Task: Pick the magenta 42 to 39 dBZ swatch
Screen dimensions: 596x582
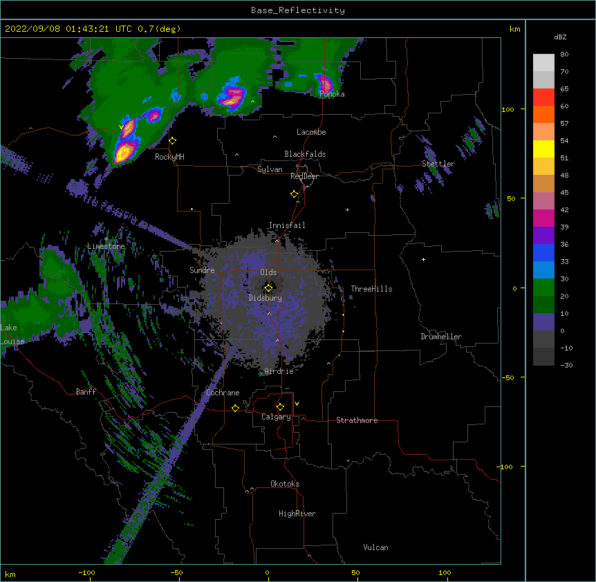Action: pos(543,218)
